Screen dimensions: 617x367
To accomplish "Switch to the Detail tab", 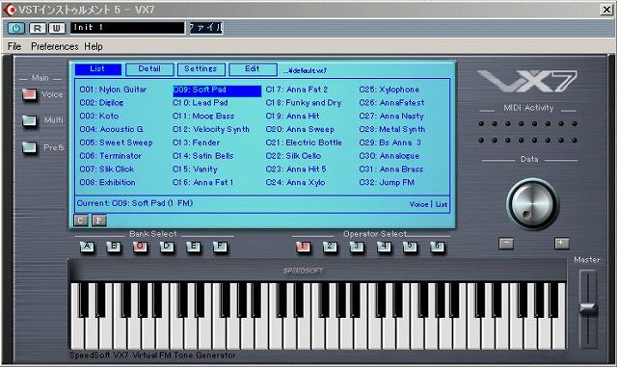I will [x=149, y=69].
